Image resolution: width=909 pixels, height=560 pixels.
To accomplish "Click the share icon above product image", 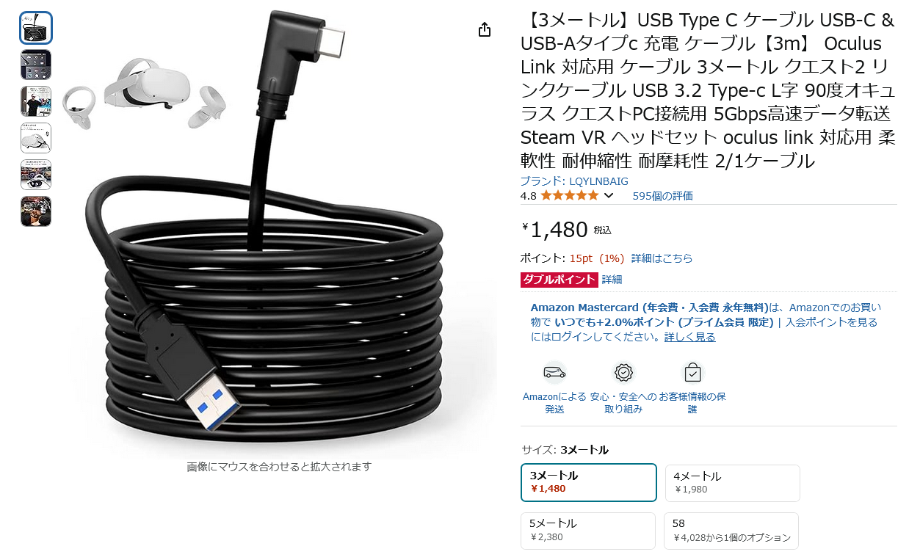I will (484, 29).
